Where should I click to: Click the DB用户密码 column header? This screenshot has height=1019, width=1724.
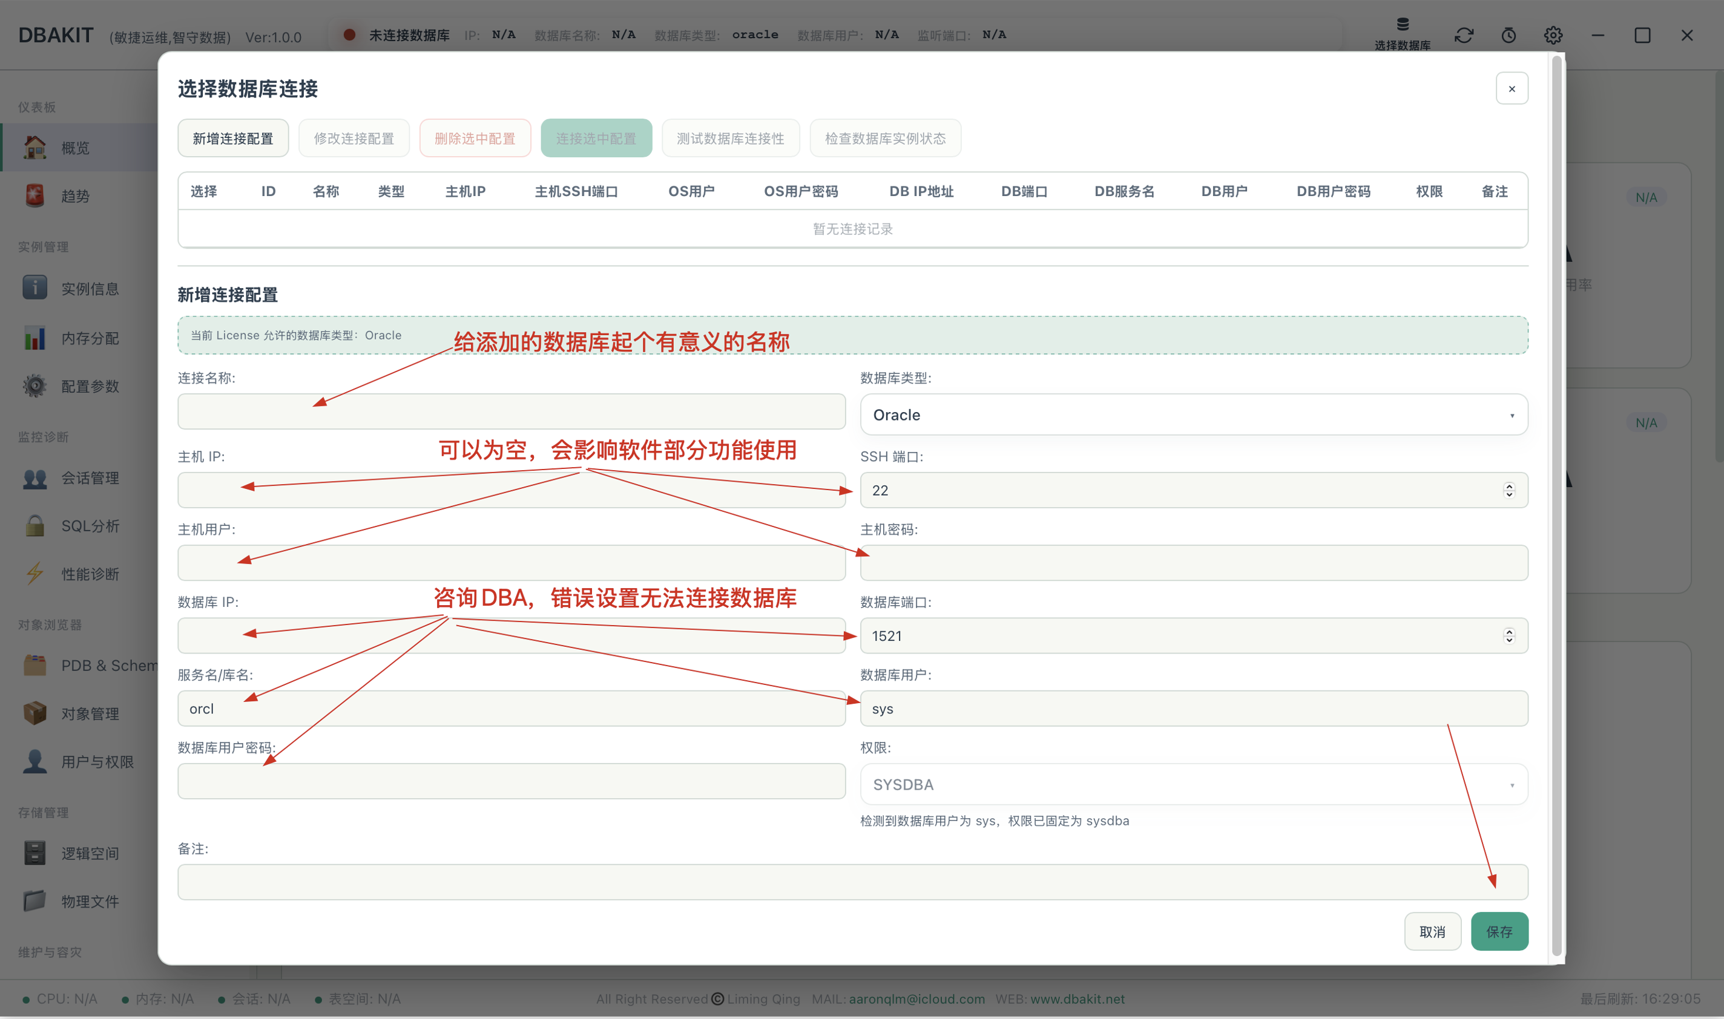click(x=1333, y=192)
